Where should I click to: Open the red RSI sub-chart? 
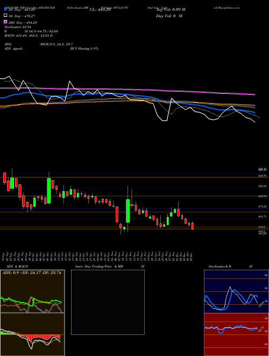[x=236, y=334]
